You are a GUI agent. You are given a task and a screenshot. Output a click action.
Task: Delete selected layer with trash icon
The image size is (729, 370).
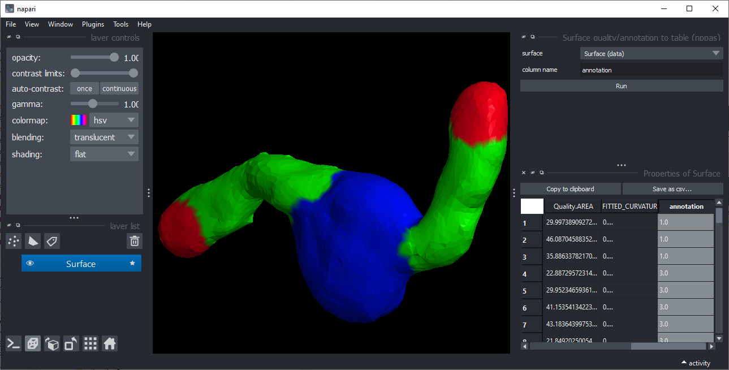(x=135, y=242)
